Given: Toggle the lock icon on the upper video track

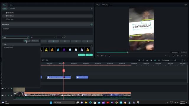Looking at the screenshot, I should (x=5, y=88).
